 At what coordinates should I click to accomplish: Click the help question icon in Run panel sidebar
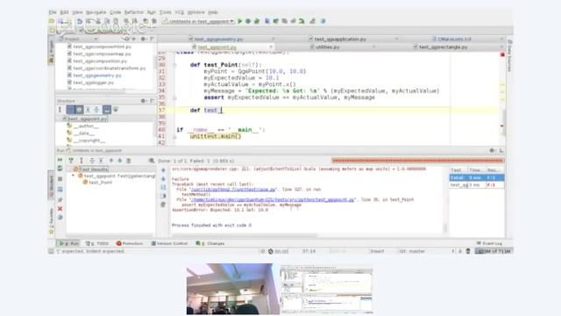click(60, 218)
